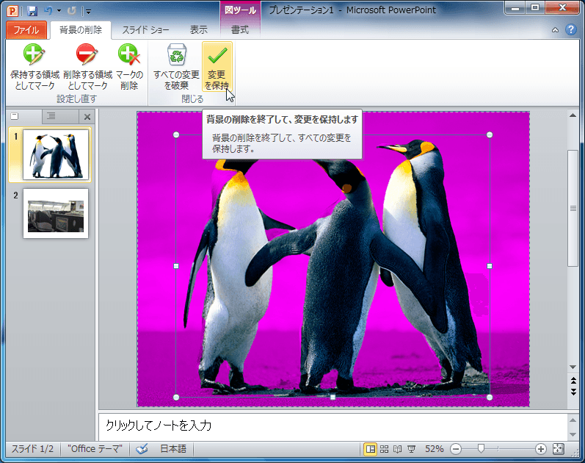
Task: Click top-left marquee handle on picture
Action: [176, 135]
